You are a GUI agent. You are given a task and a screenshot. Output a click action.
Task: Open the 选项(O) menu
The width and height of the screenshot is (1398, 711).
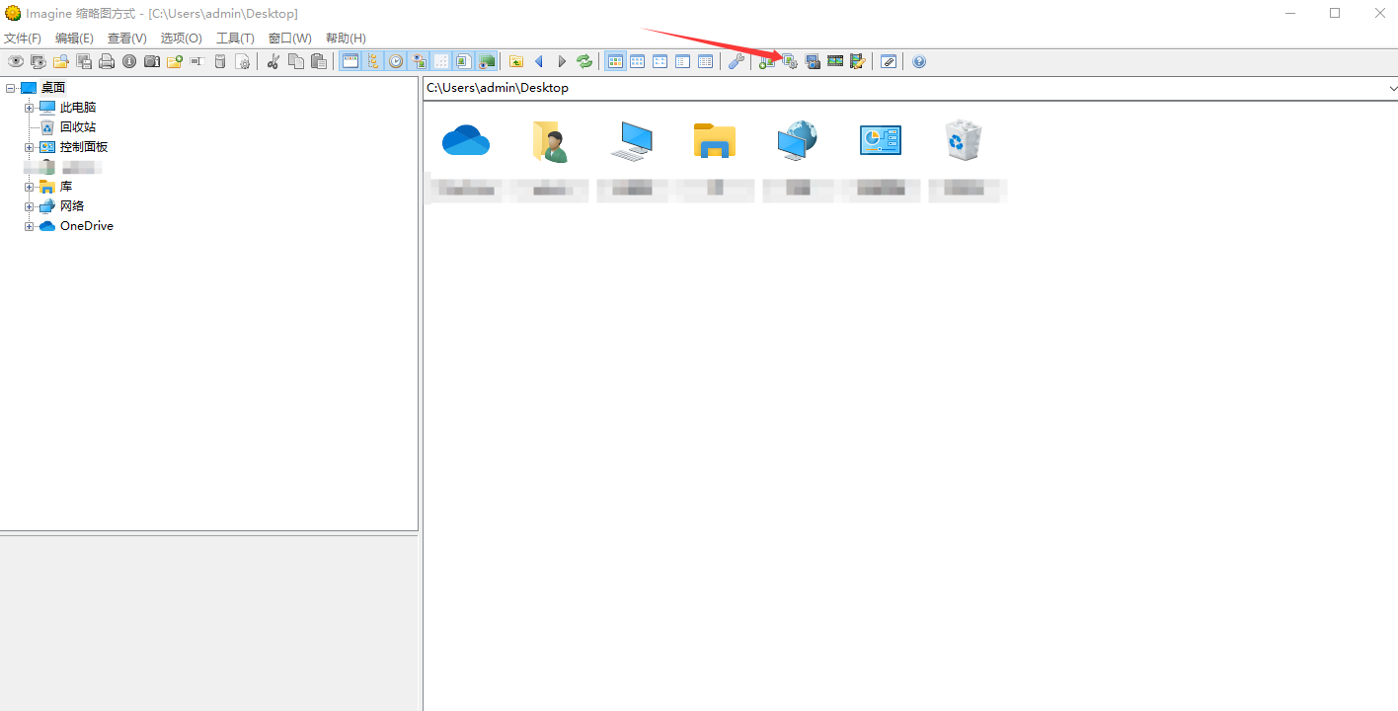(182, 38)
